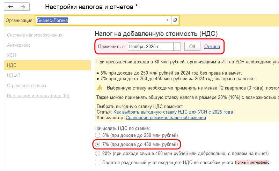Screen dimensions: 279x171
Task: Open the Организация dropdown arrow
Action: coord(168,20)
